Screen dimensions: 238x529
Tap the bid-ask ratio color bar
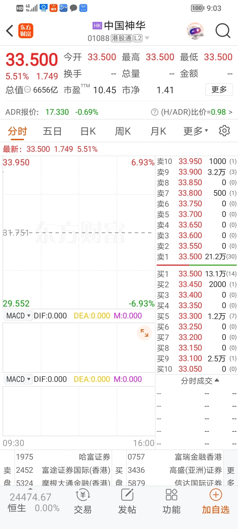[x=197, y=265]
